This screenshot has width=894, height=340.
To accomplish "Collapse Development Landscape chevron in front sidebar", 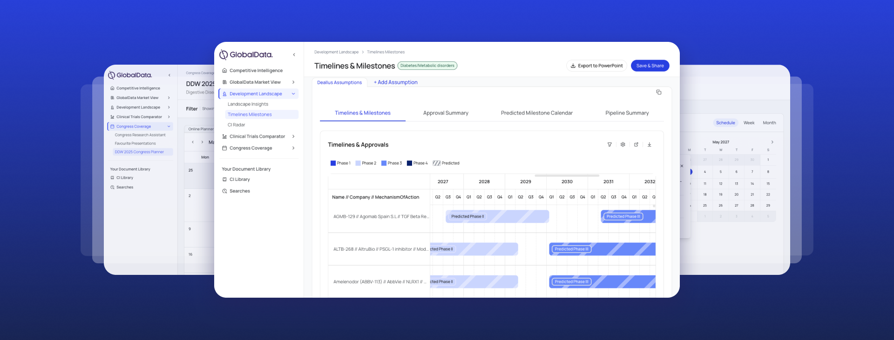I will pos(293,94).
